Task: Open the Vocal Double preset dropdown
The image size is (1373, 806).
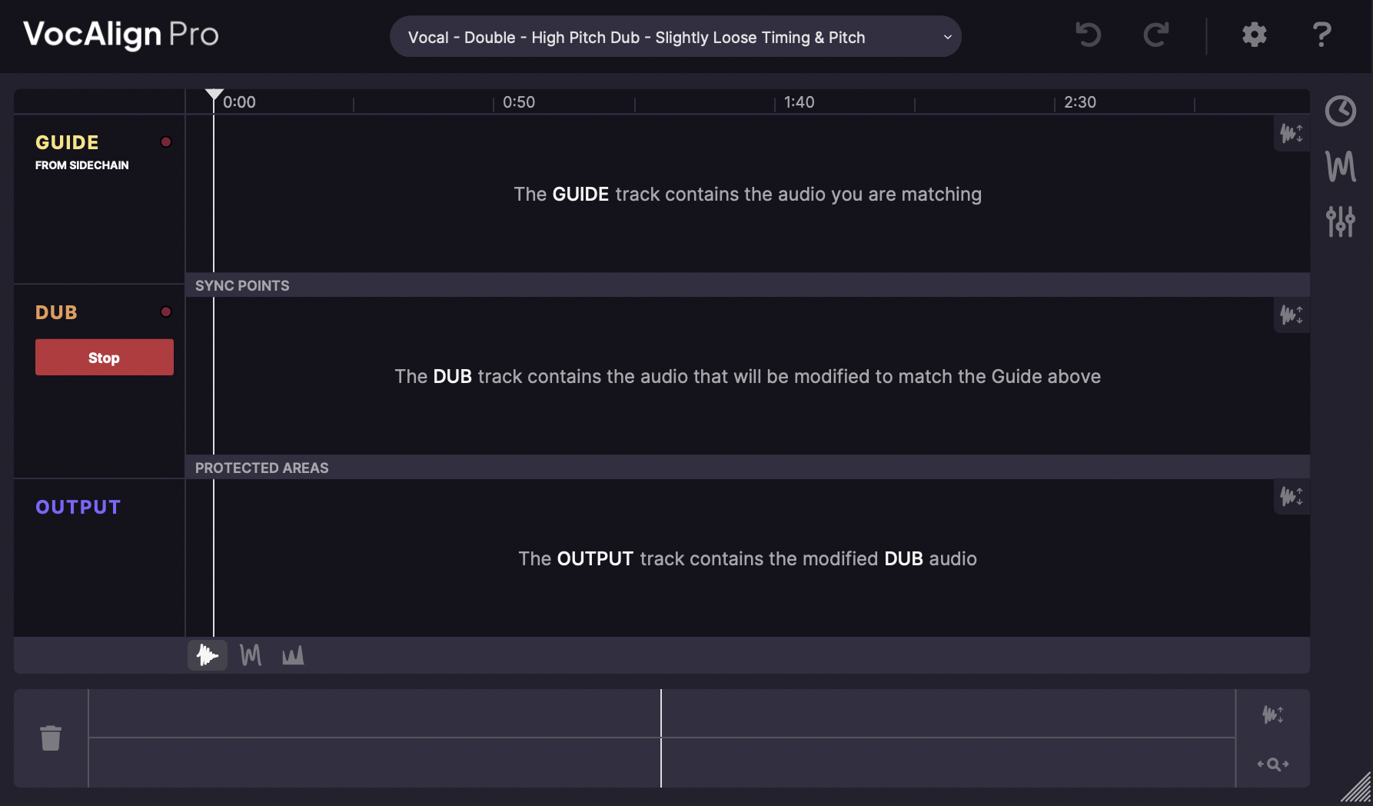Action: [x=675, y=36]
